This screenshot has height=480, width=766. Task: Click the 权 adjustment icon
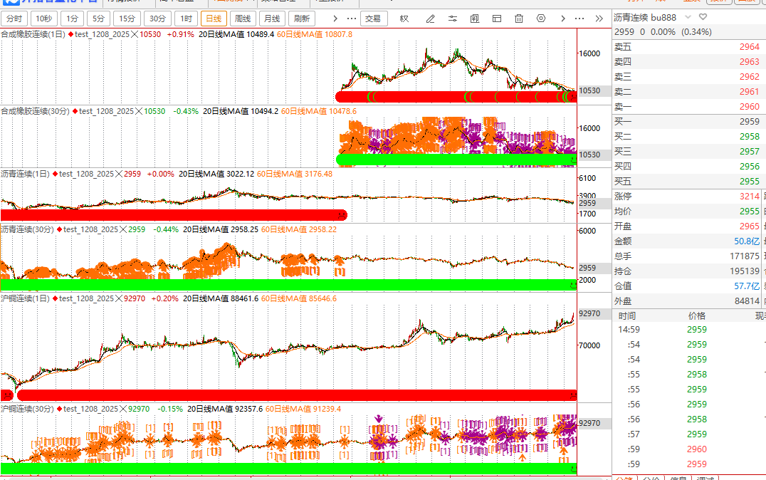click(x=404, y=19)
